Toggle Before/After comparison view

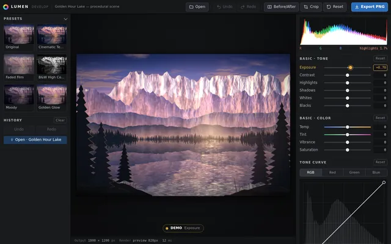coord(281,7)
